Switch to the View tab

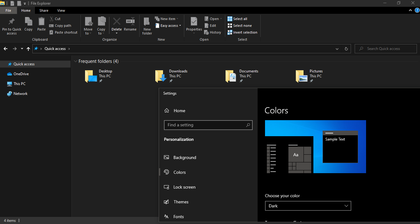(61, 10)
